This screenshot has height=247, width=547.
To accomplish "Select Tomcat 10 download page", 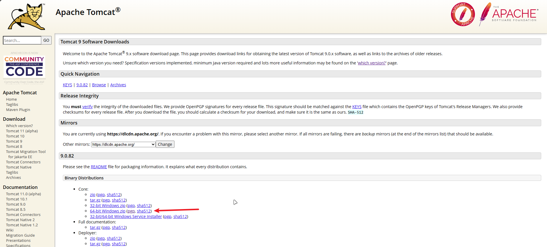I will pos(15,136).
